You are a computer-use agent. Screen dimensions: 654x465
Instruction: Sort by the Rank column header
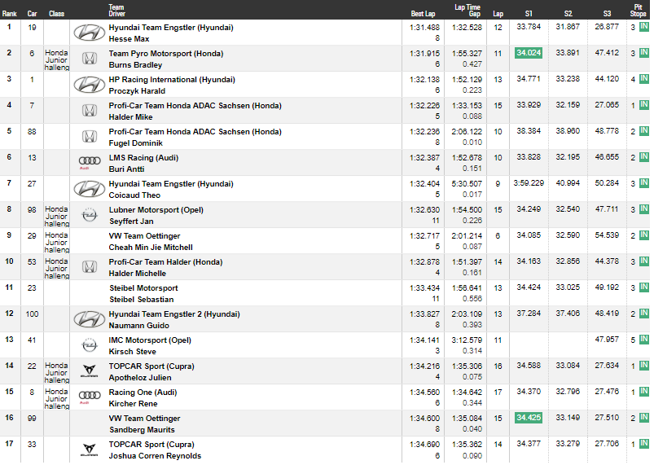pyautogui.click(x=9, y=14)
